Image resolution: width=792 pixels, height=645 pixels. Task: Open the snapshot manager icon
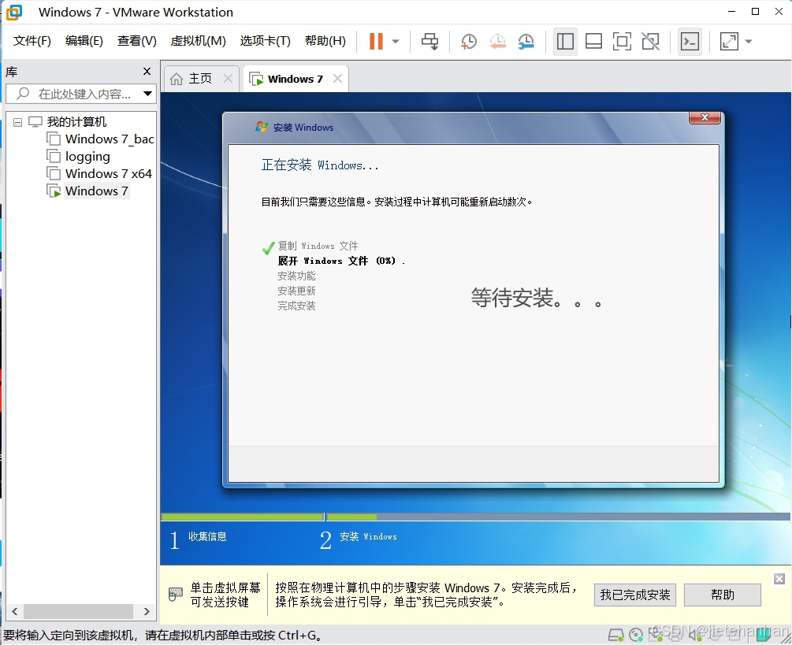tap(526, 42)
